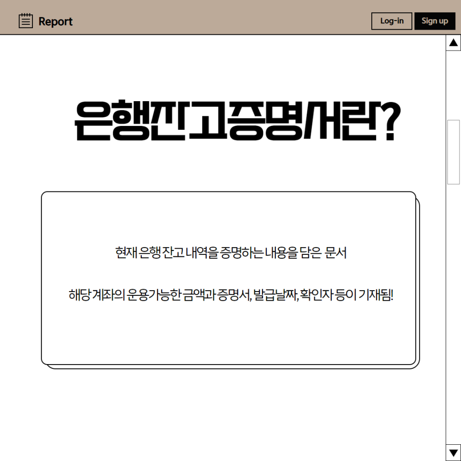The width and height of the screenshot is (461, 461).
Task: Click the scroll down arrow
Action: pyautogui.click(x=453, y=453)
